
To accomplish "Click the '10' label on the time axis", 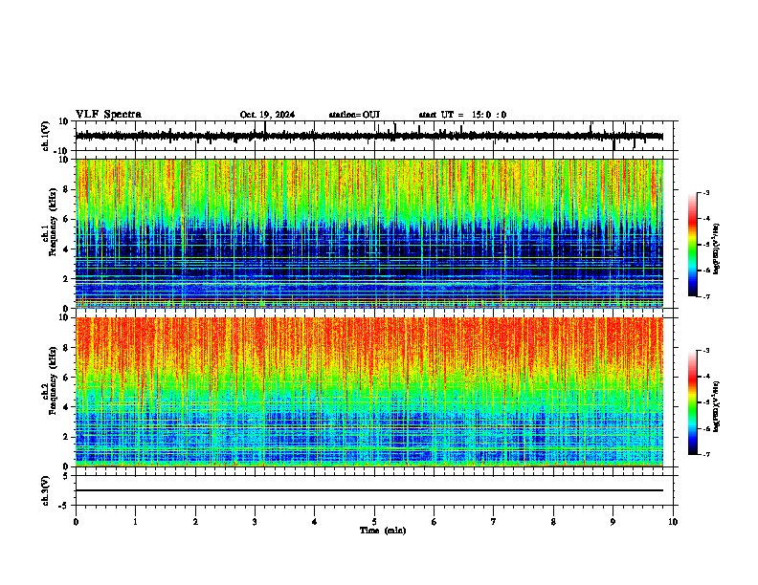I will [673, 522].
